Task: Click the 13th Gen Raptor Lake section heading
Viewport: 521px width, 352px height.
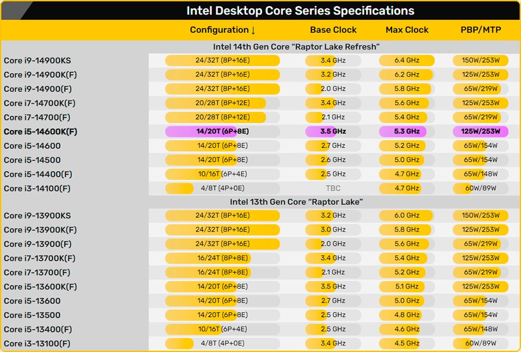Action: (x=296, y=202)
